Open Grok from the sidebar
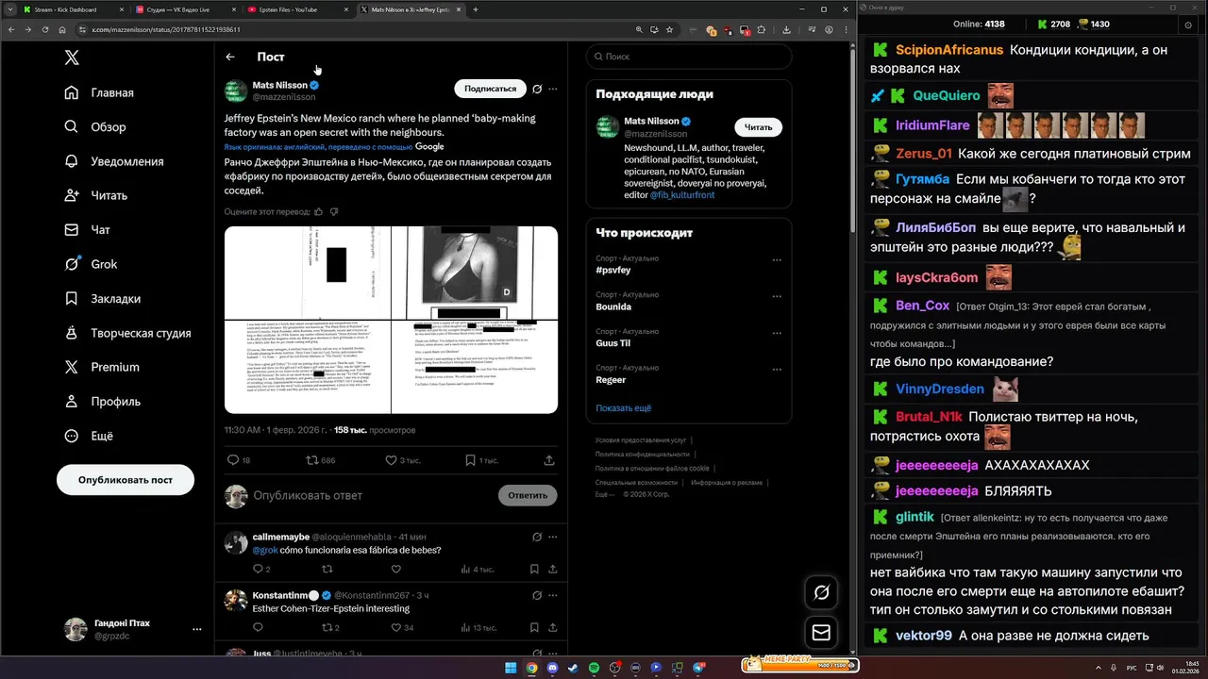 pyautogui.click(x=91, y=264)
